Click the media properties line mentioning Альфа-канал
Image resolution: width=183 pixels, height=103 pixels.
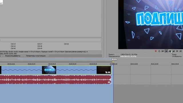click(44, 51)
